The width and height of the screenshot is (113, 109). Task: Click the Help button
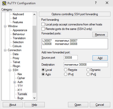pos(34,105)
